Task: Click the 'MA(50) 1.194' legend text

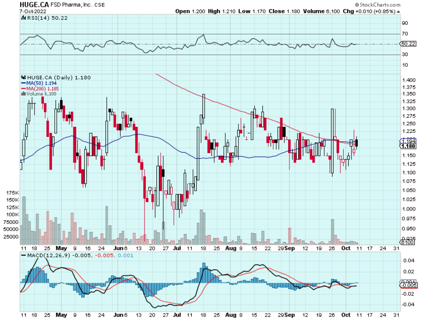Action: click(x=41, y=83)
